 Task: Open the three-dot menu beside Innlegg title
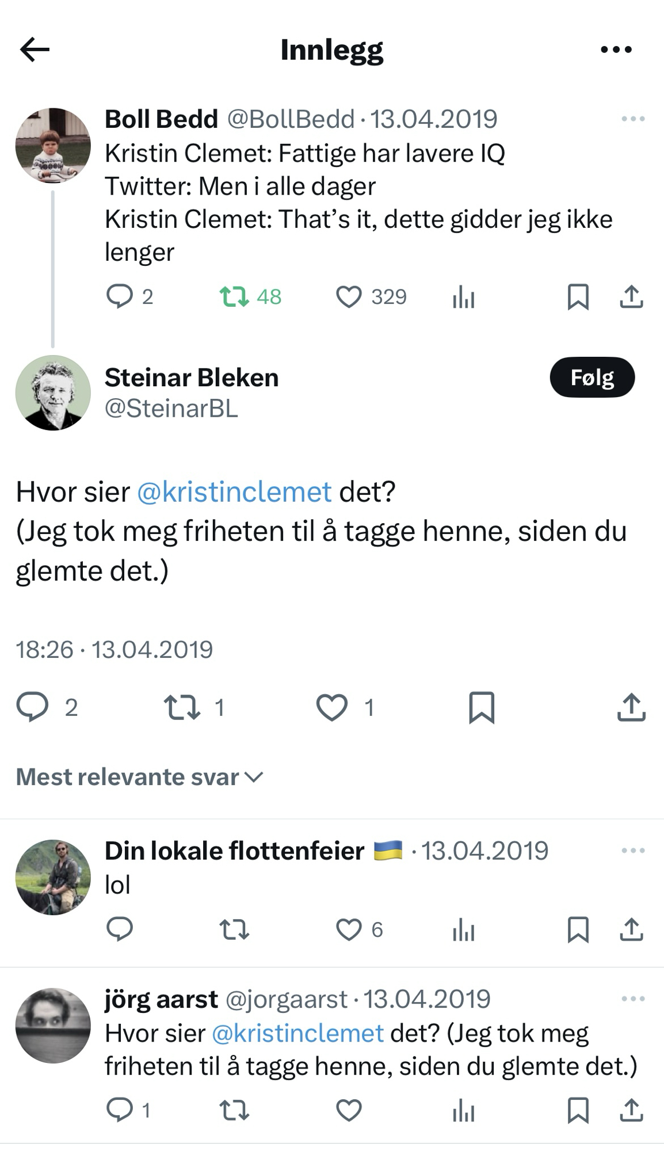click(616, 49)
